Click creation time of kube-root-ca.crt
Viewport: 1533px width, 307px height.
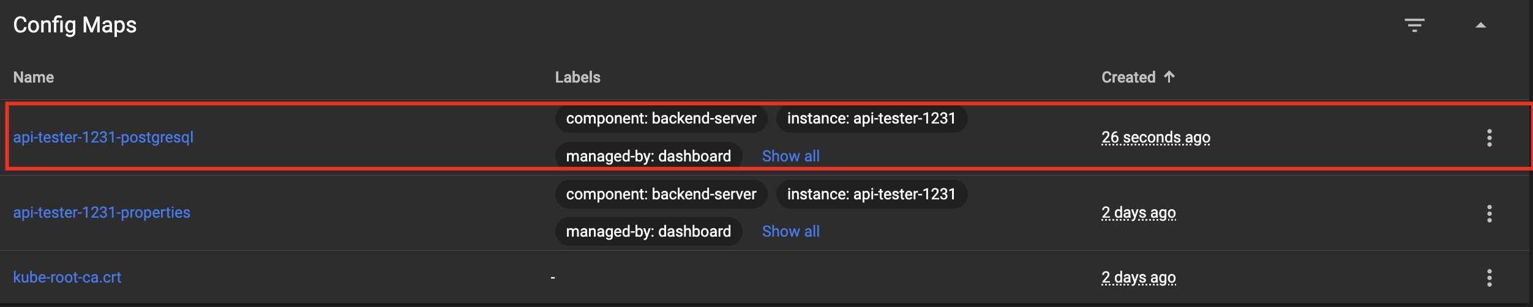1138,277
